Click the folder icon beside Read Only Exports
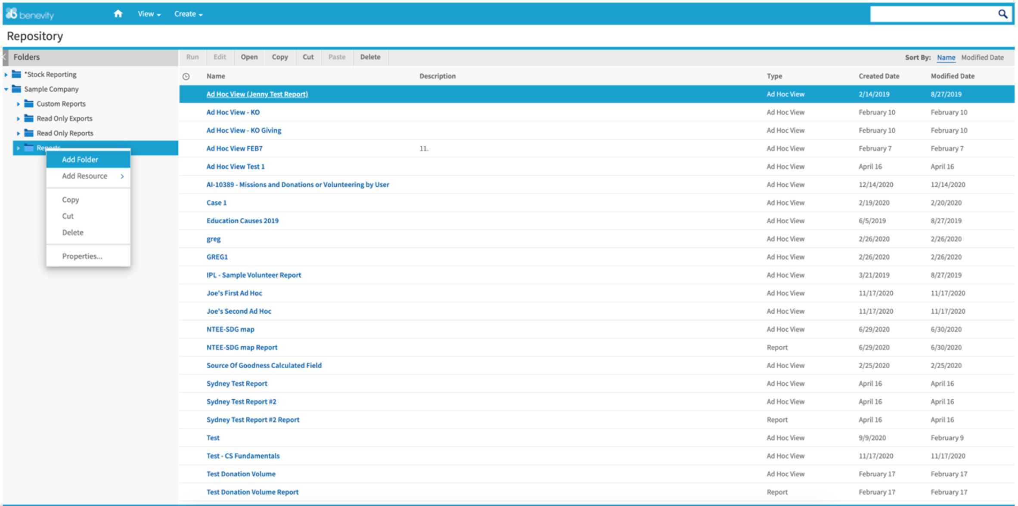 [29, 118]
